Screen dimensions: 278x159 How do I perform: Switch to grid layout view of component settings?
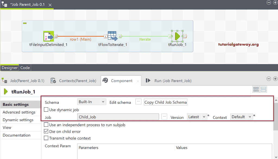tap(256, 89)
